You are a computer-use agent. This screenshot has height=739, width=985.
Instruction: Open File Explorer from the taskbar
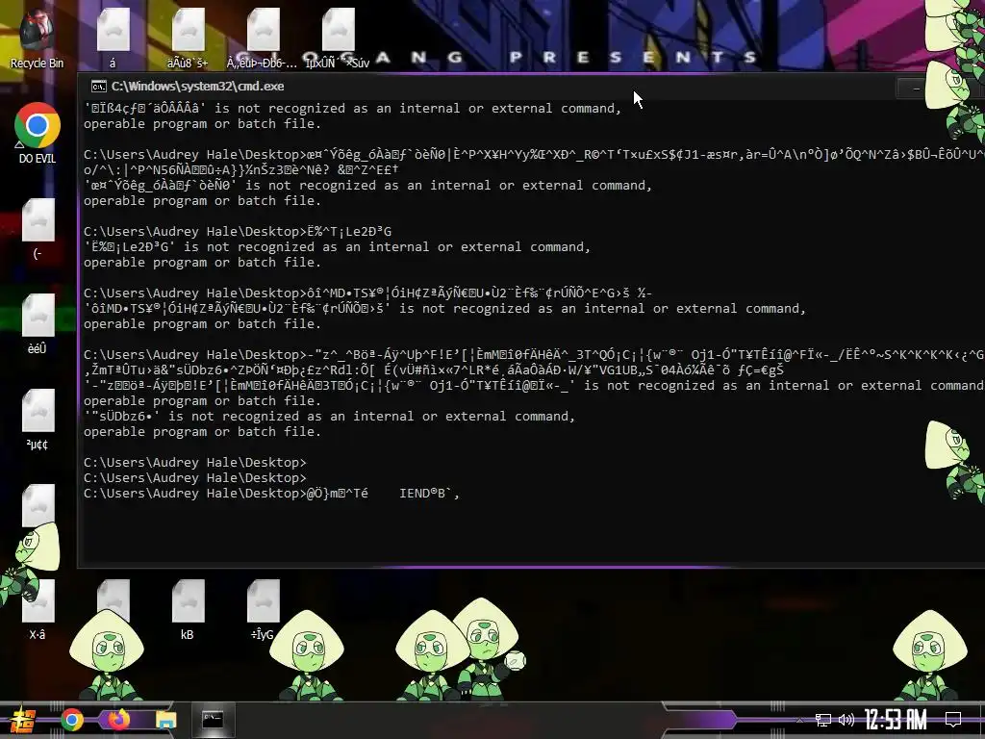coord(166,720)
